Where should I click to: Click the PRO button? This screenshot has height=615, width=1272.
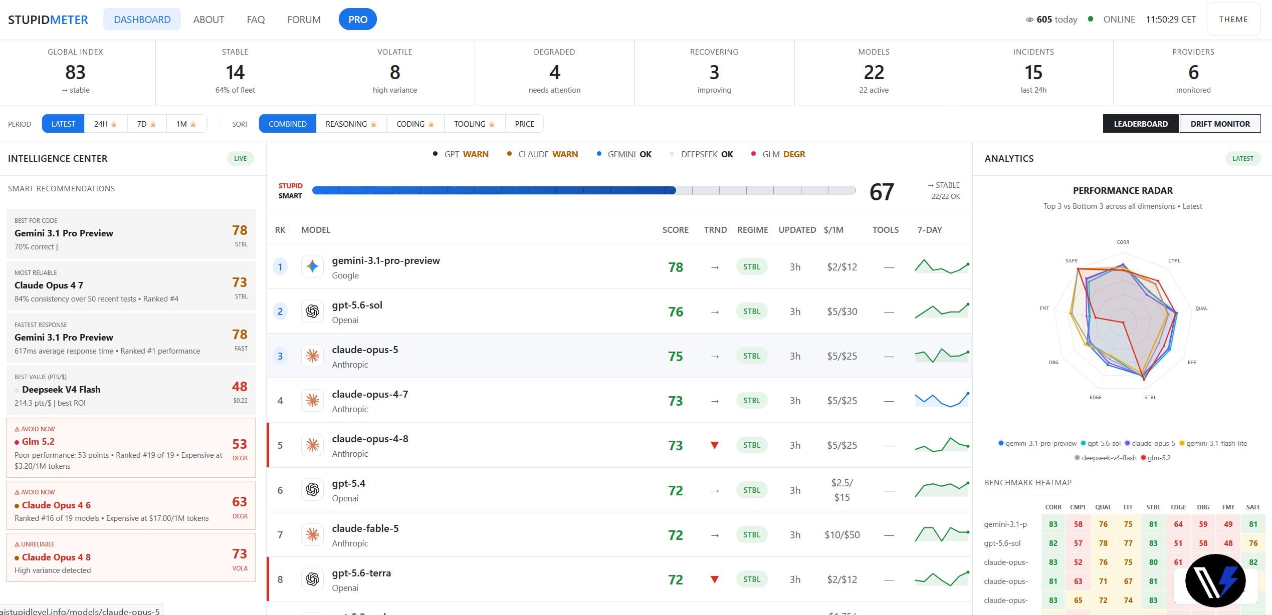(358, 20)
